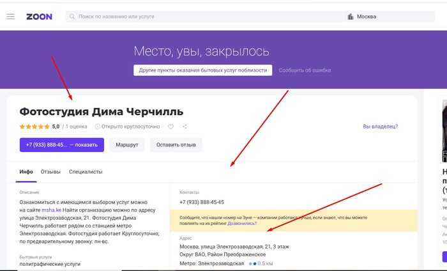The image size is (447, 271).
Task: Click the share icon
Action: pyautogui.click(x=185, y=127)
